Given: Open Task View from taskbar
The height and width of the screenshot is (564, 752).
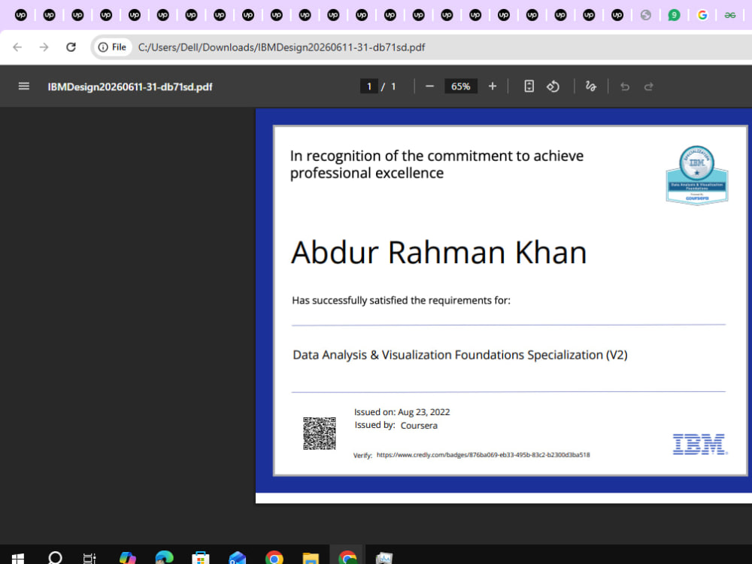Looking at the screenshot, I should click(89, 558).
